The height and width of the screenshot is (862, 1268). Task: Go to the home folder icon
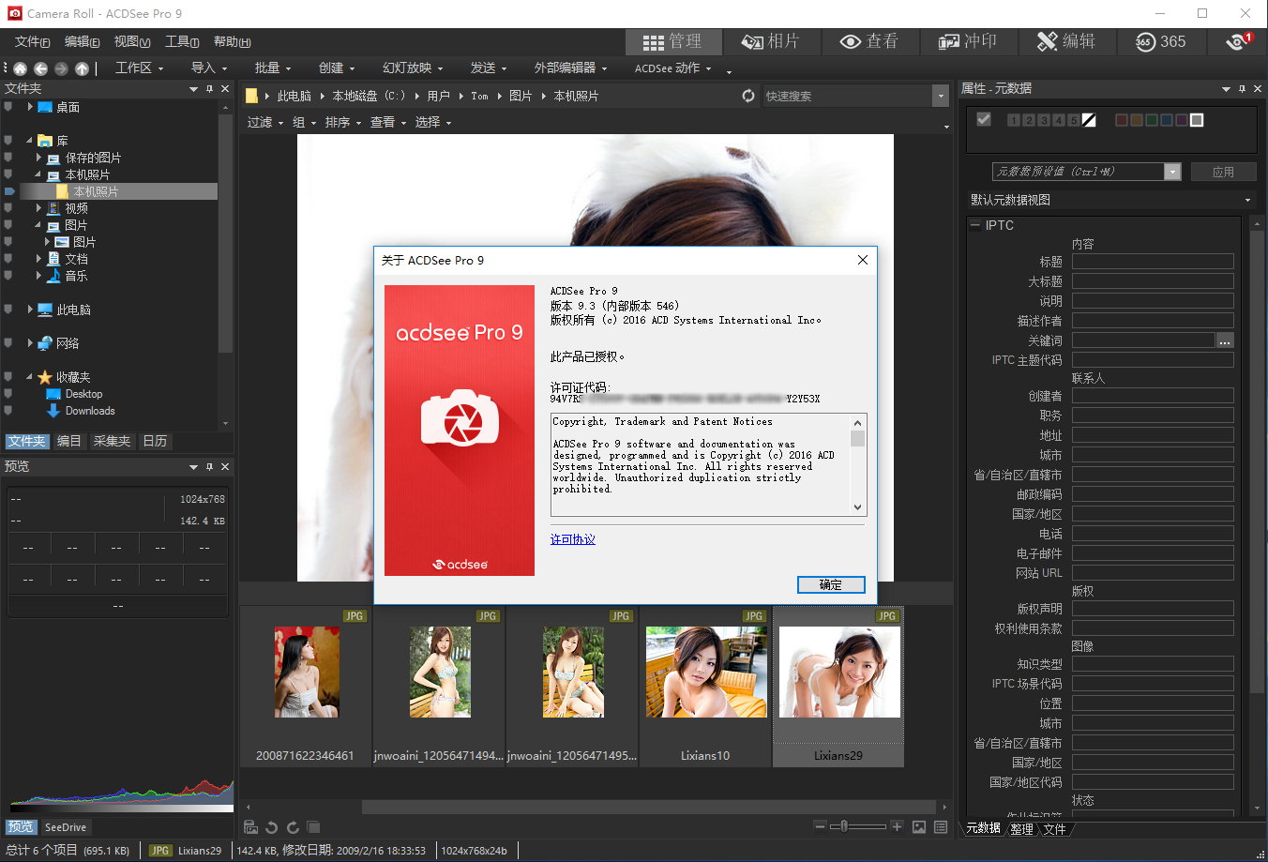tap(21, 68)
